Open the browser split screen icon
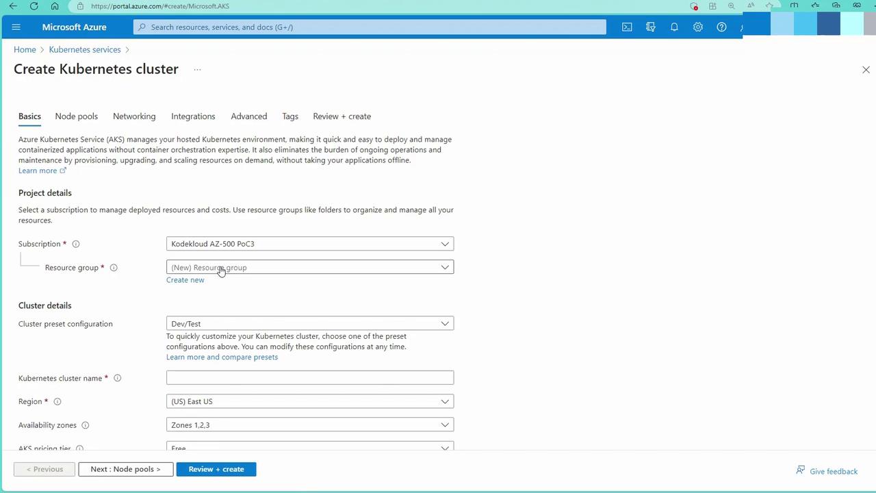 pyautogui.click(x=794, y=6)
